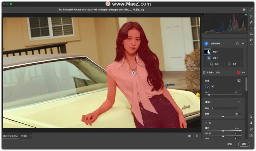256x151 pixels.
Task: Open the right toolbar three-dots more menu
Action: pos(251,45)
